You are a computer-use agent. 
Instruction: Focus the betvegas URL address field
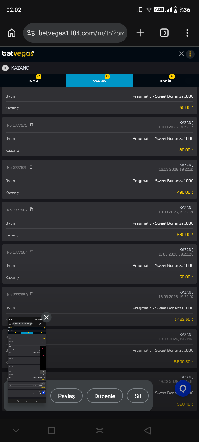(x=81, y=33)
